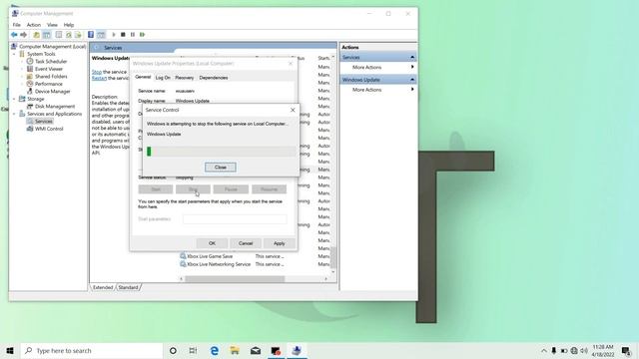
Task: Click the Start Service play icon
Action: point(114,35)
